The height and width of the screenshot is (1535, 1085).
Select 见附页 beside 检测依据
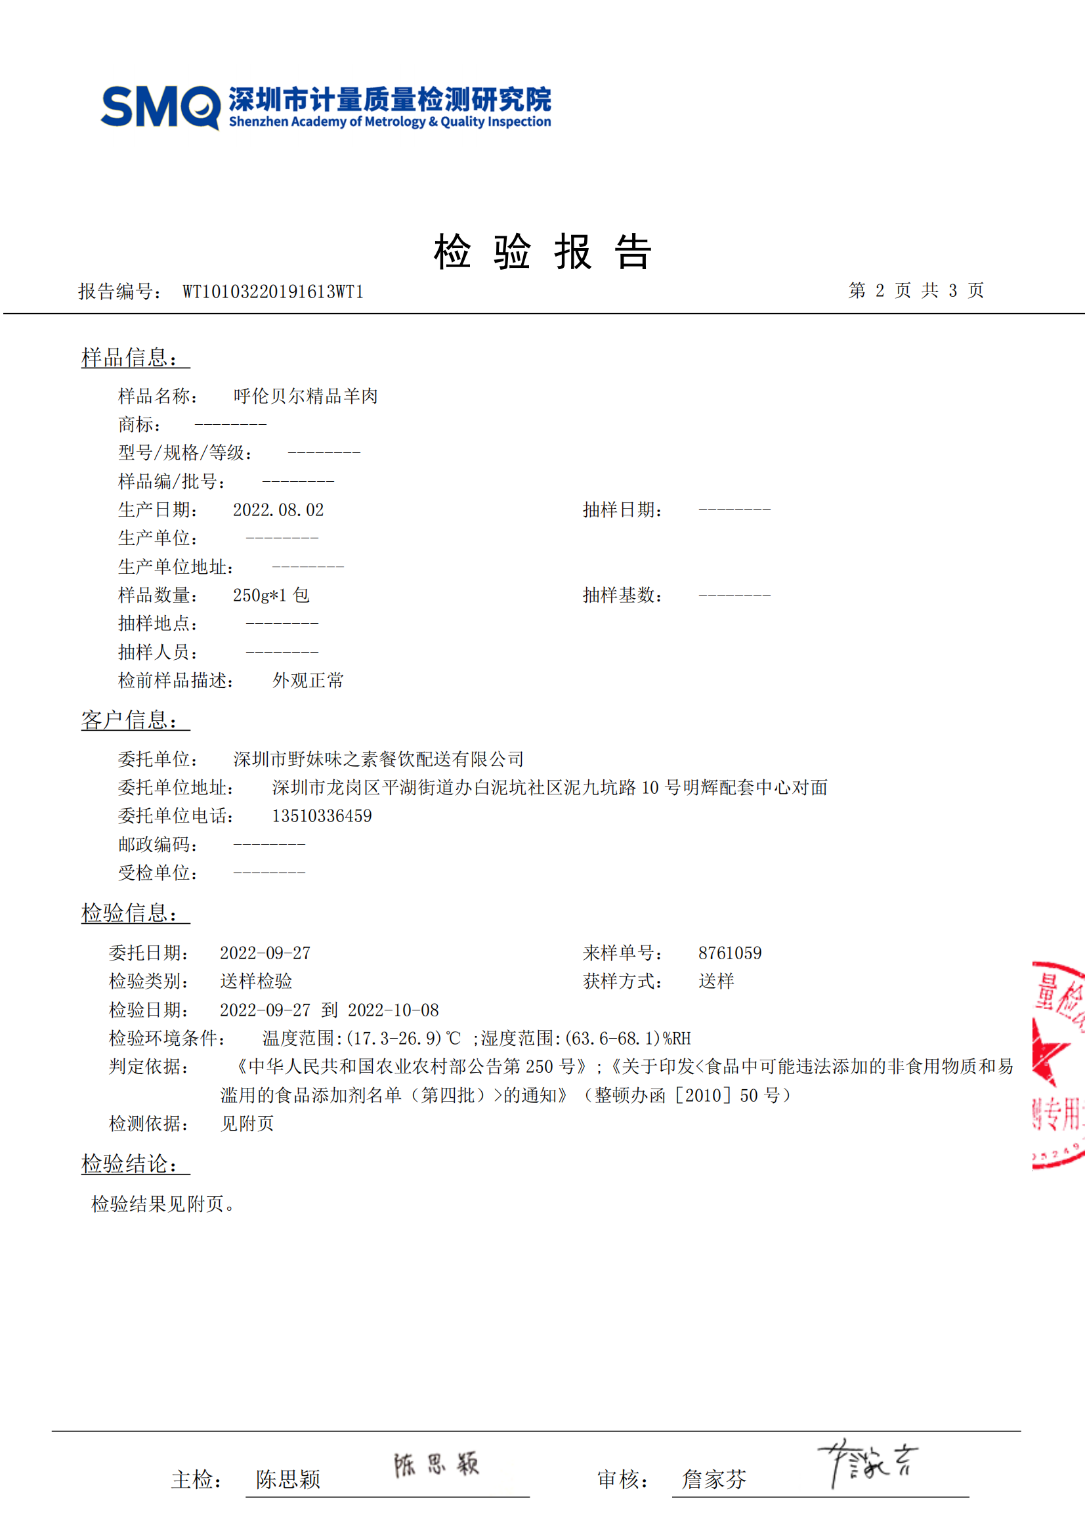point(247,1124)
